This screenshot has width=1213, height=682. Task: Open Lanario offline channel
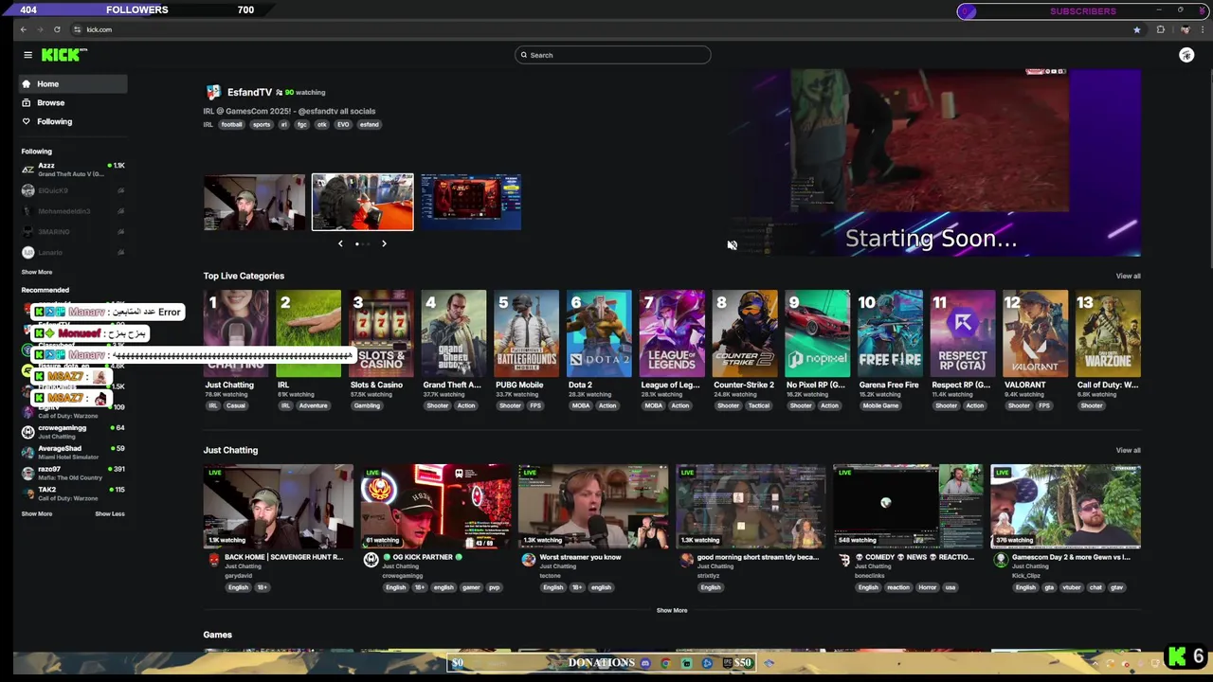tap(73, 253)
